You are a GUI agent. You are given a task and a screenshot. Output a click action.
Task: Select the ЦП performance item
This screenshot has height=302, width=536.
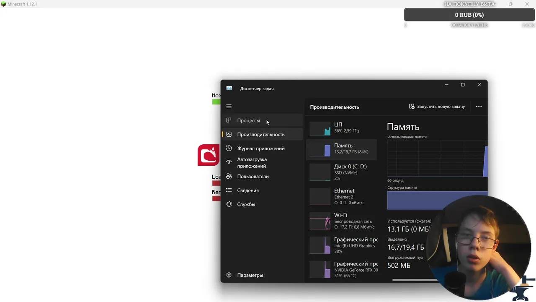[x=342, y=128]
